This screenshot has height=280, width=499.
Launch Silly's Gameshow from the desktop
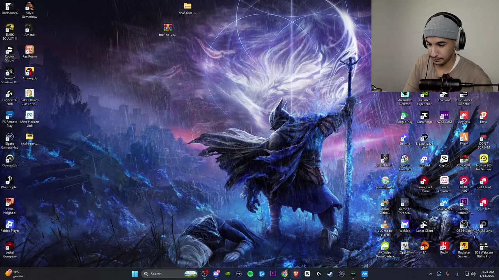click(x=29, y=10)
